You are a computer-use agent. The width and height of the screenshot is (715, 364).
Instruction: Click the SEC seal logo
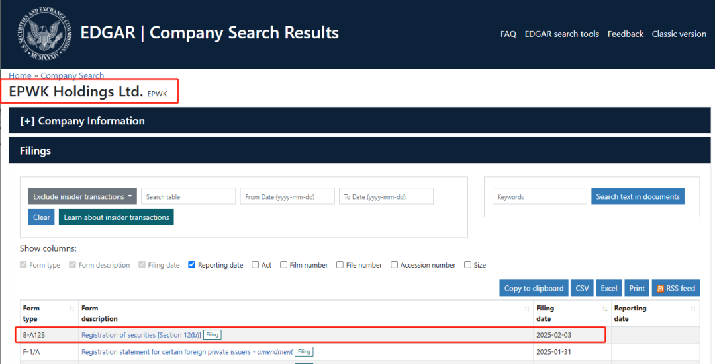[45, 34]
